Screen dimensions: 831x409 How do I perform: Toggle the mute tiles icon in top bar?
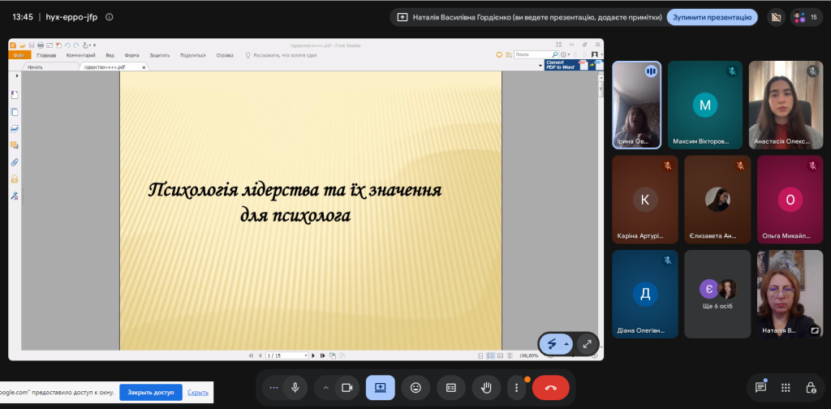tap(777, 17)
